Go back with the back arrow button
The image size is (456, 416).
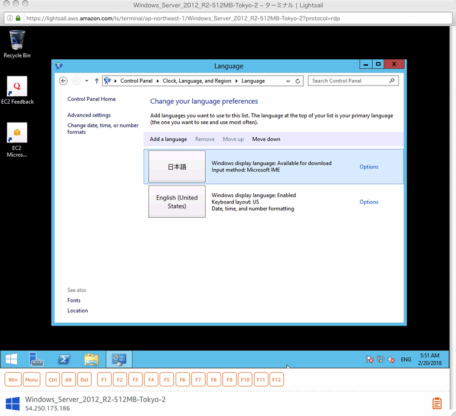pyautogui.click(x=63, y=81)
